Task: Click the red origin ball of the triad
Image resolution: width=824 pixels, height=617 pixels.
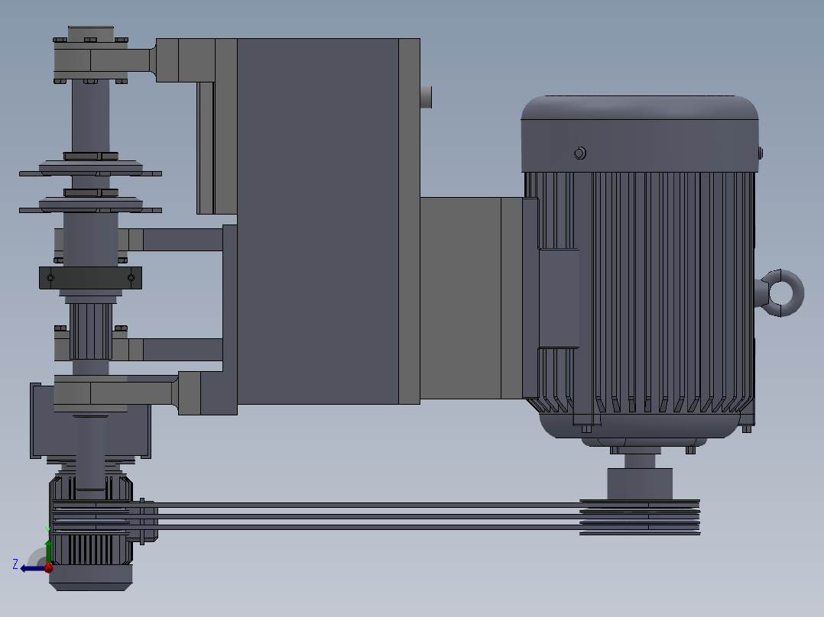Action: coord(48,567)
